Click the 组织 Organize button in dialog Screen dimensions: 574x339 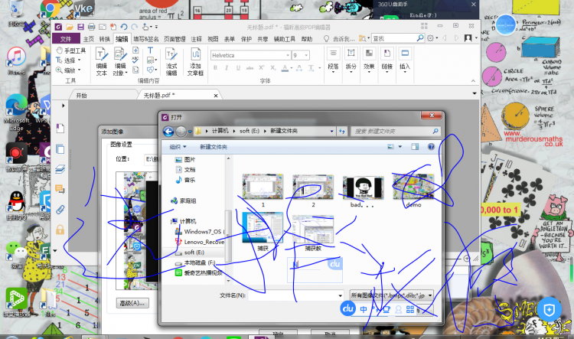178,147
